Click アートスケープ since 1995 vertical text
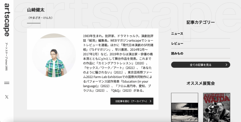Screen dimensions: 241x122 (x=6, y=56)
